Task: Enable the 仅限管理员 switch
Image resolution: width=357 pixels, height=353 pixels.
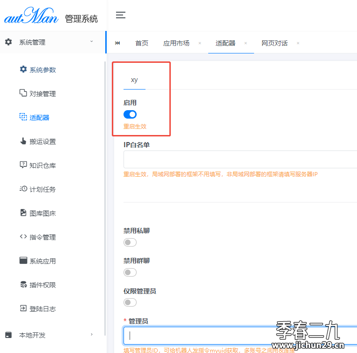Action: (130, 302)
